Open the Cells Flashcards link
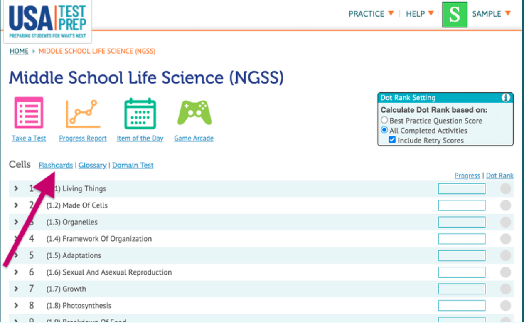The height and width of the screenshot is (324, 524). [56, 165]
